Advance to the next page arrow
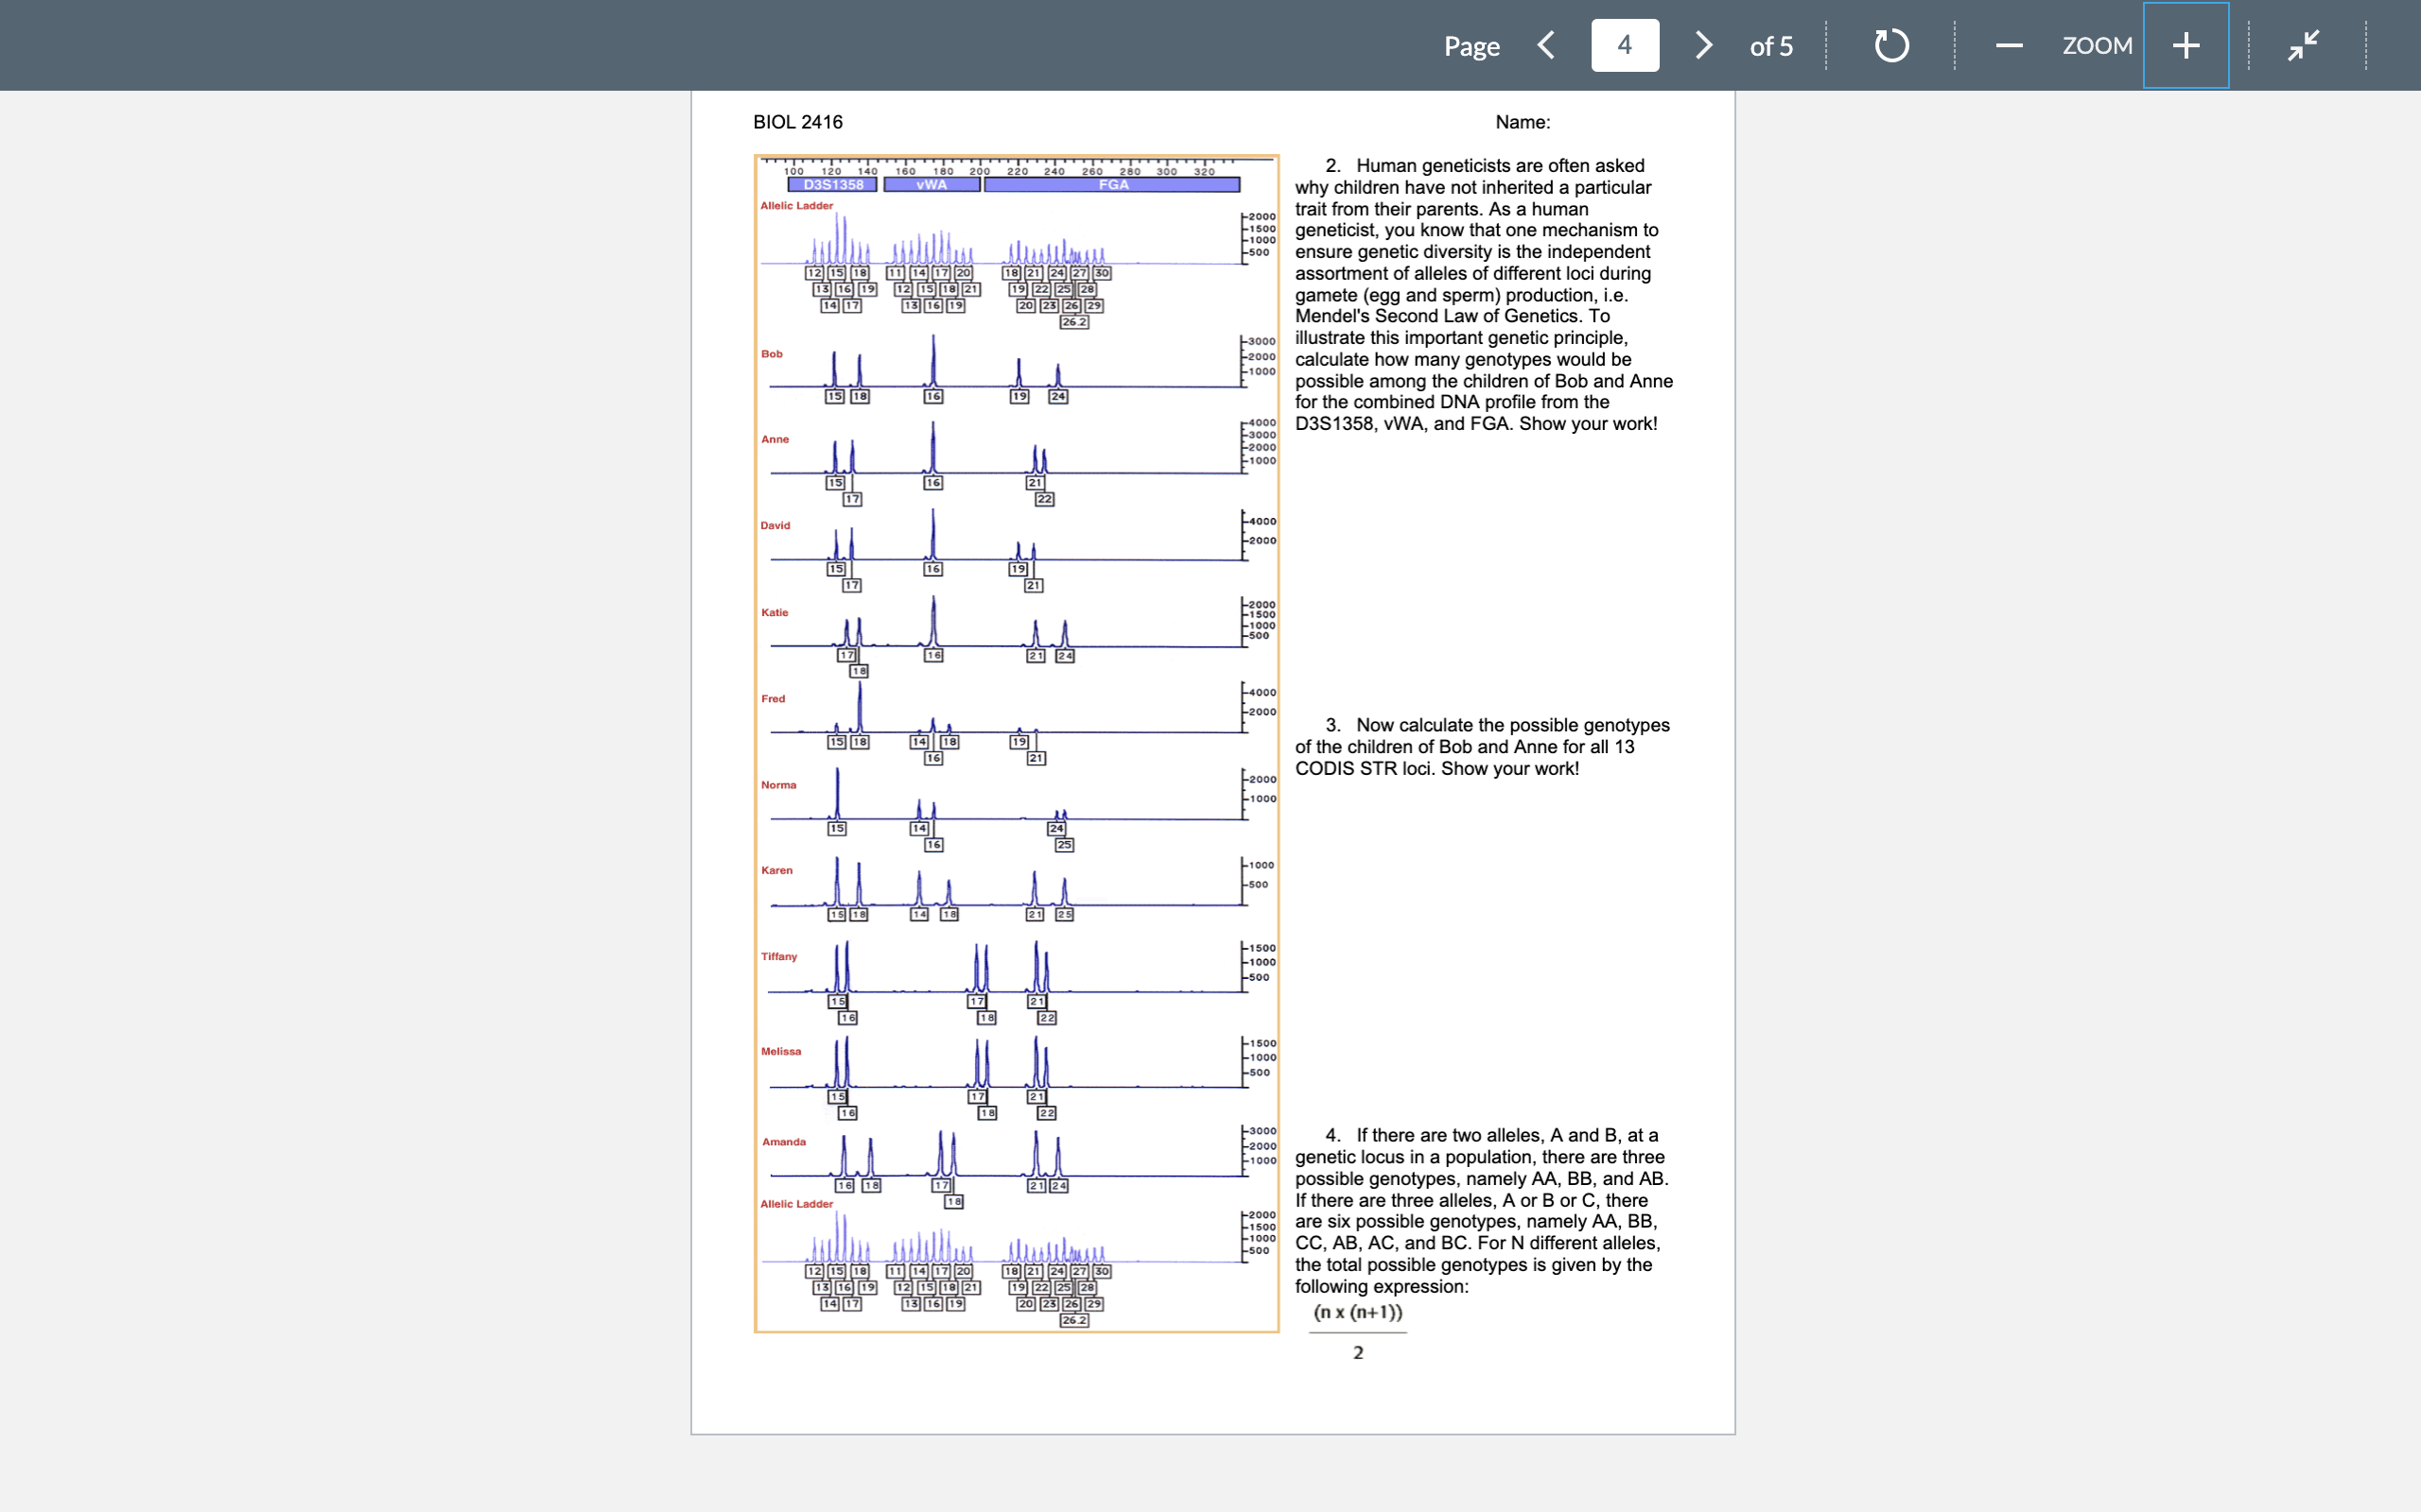Image resolution: width=2421 pixels, height=1512 pixels. pos(1704,45)
